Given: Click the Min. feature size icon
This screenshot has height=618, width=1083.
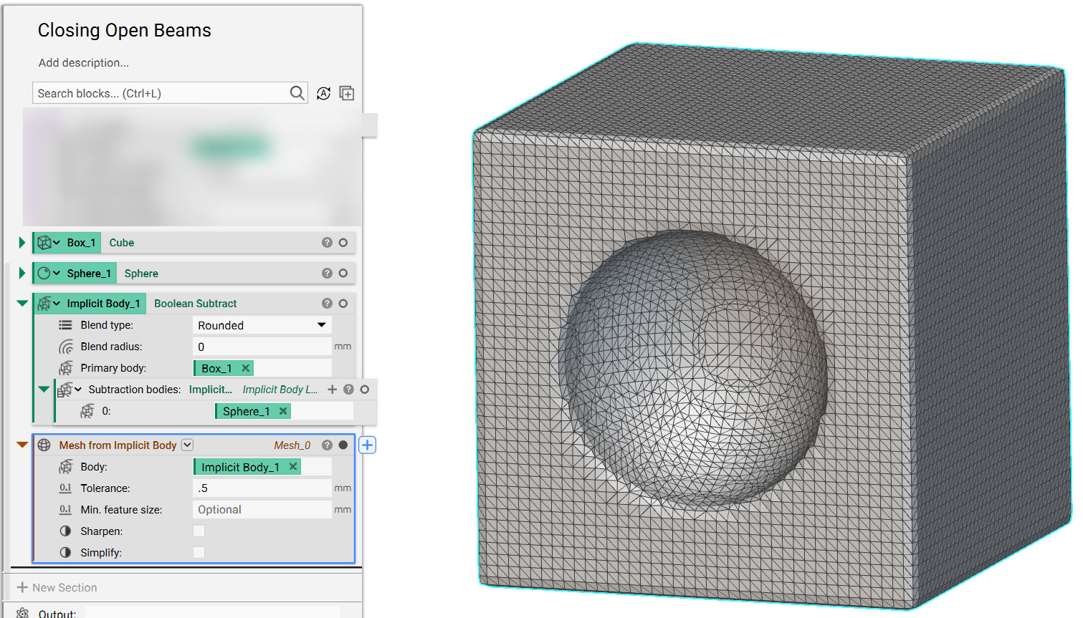Looking at the screenshot, I should coord(65,510).
